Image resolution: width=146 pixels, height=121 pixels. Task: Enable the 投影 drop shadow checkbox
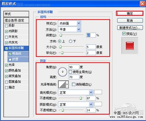(6, 26)
